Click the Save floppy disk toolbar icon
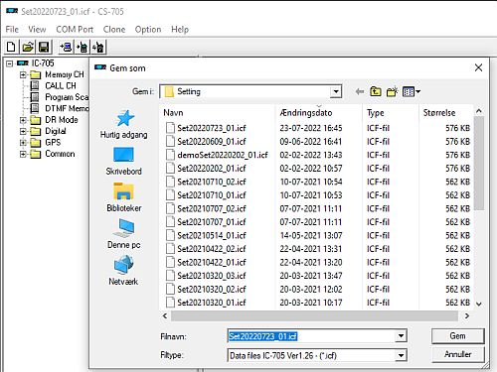This screenshot has width=497, height=372. coord(44,48)
